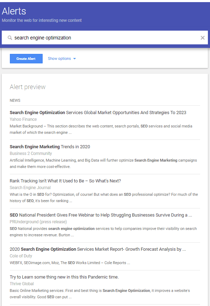Click the snippet starting Basic Online Marketing services
The image size is (210, 306).
click(100, 294)
